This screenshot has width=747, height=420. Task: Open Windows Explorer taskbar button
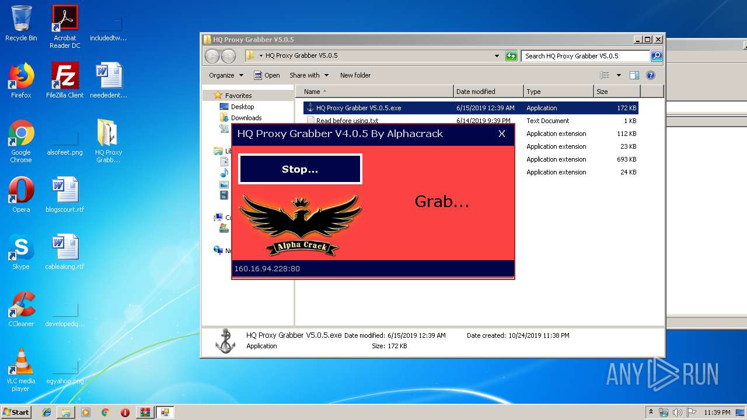point(66,412)
